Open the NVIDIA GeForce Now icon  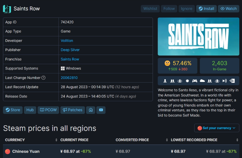tap(232, 81)
